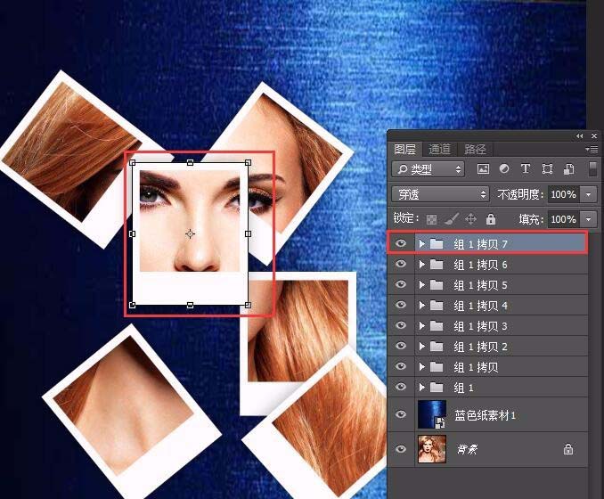Toggle the layer filter on/off switch

point(592,169)
